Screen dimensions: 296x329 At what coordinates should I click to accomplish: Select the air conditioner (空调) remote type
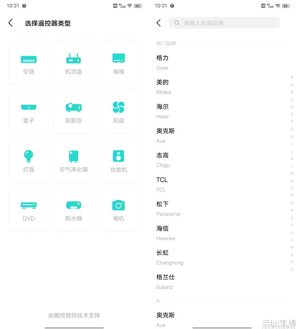29,62
